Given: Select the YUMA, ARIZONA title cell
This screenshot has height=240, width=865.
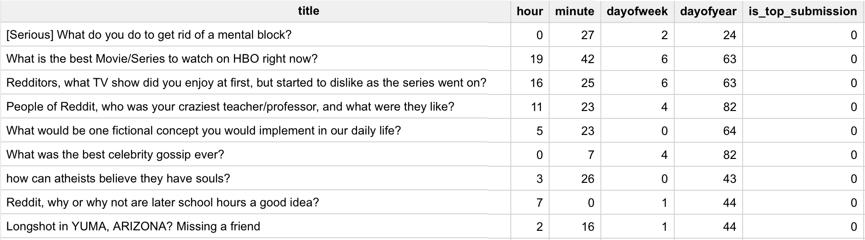Looking at the screenshot, I should (133, 227).
